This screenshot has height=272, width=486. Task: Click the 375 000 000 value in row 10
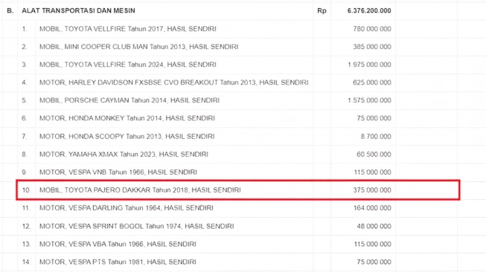pyautogui.click(x=372, y=190)
